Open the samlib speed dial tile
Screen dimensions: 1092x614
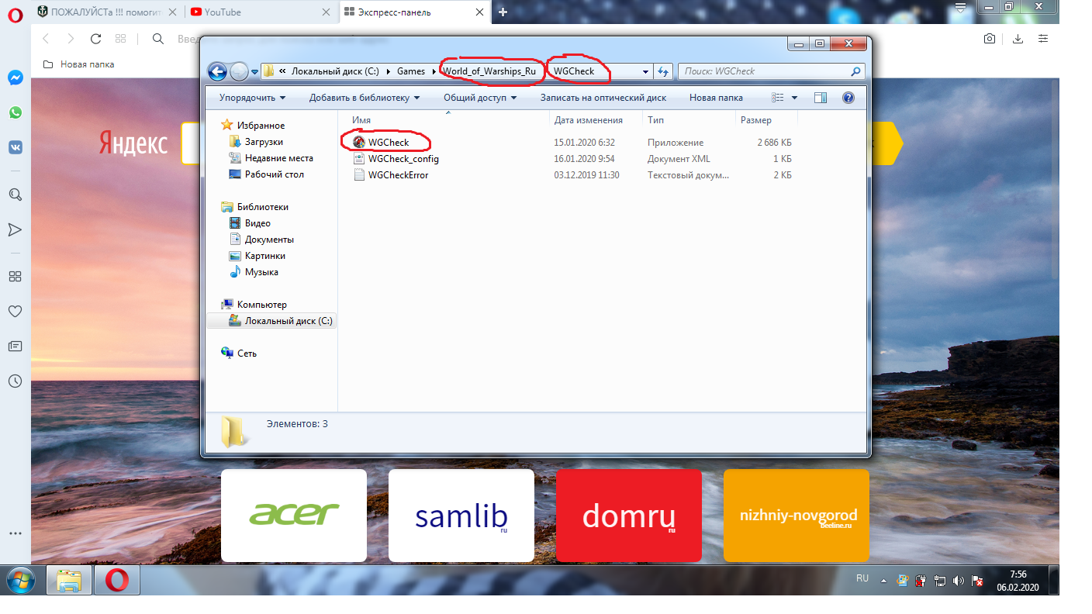(x=461, y=516)
